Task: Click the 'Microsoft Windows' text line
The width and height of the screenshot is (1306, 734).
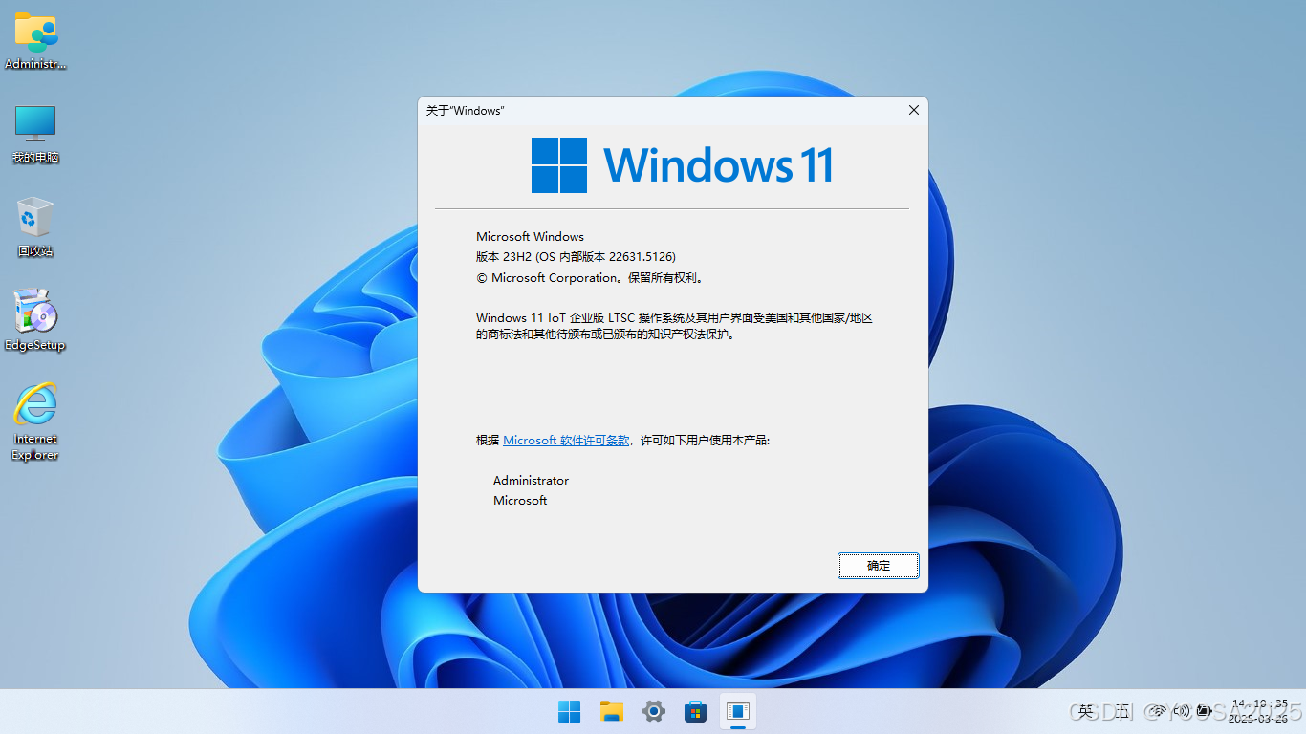Action: click(530, 237)
